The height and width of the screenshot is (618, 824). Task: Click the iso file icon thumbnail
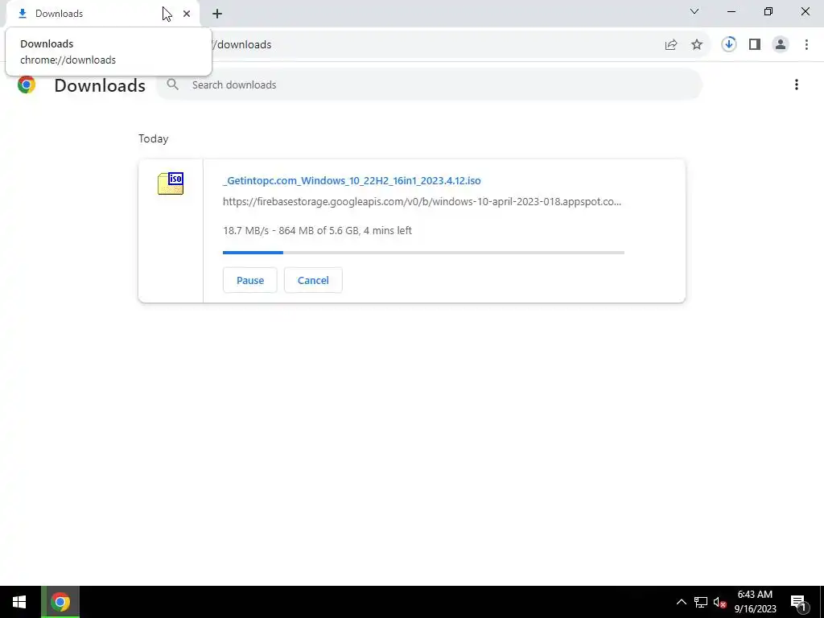tap(171, 183)
